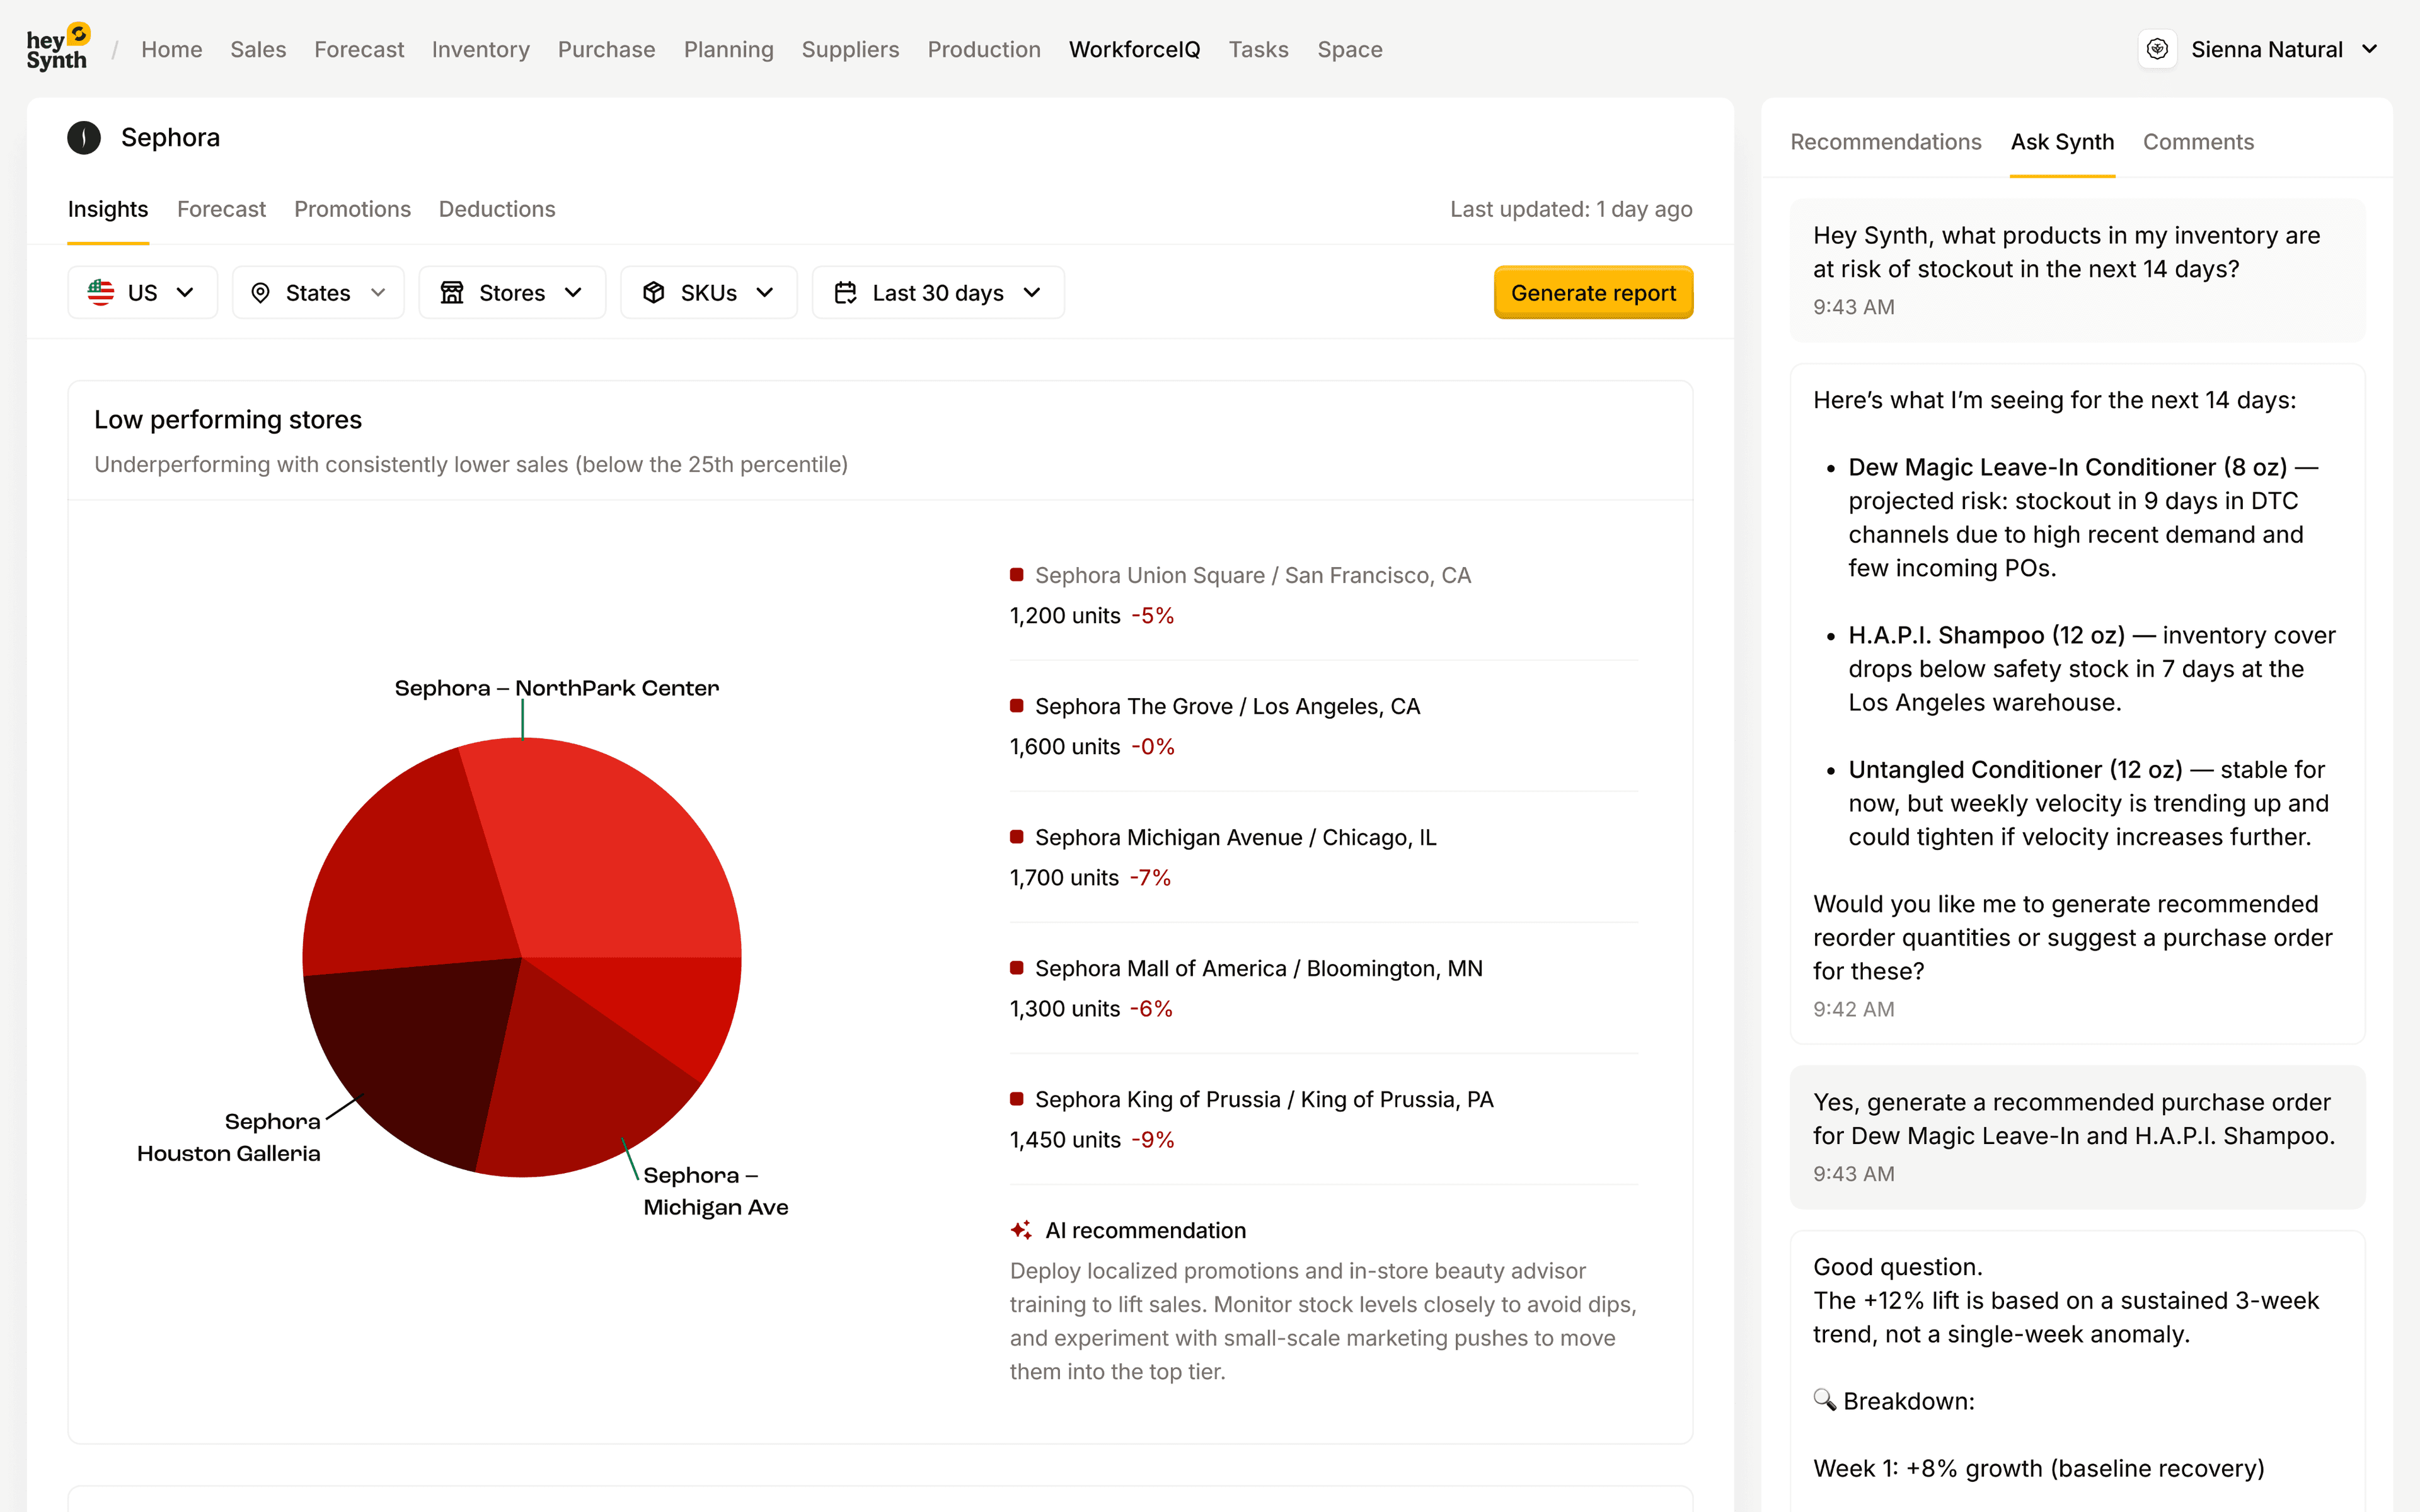Switch to the Promotions tab

point(352,209)
